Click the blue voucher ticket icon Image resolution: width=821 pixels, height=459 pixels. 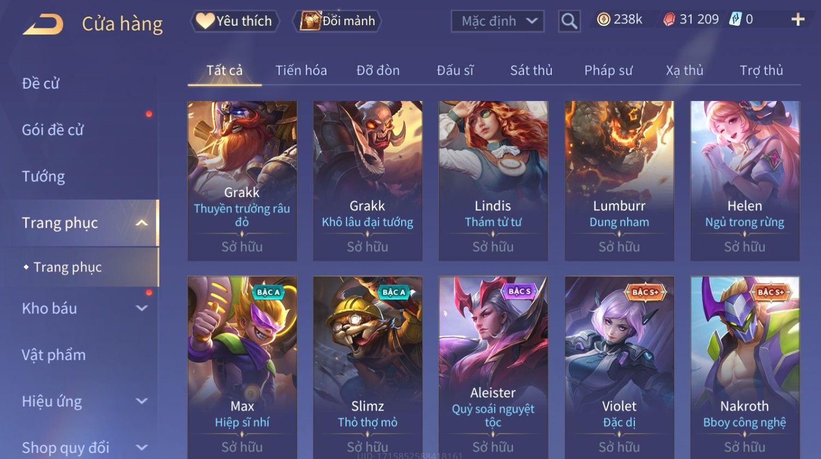click(x=736, y=20)
